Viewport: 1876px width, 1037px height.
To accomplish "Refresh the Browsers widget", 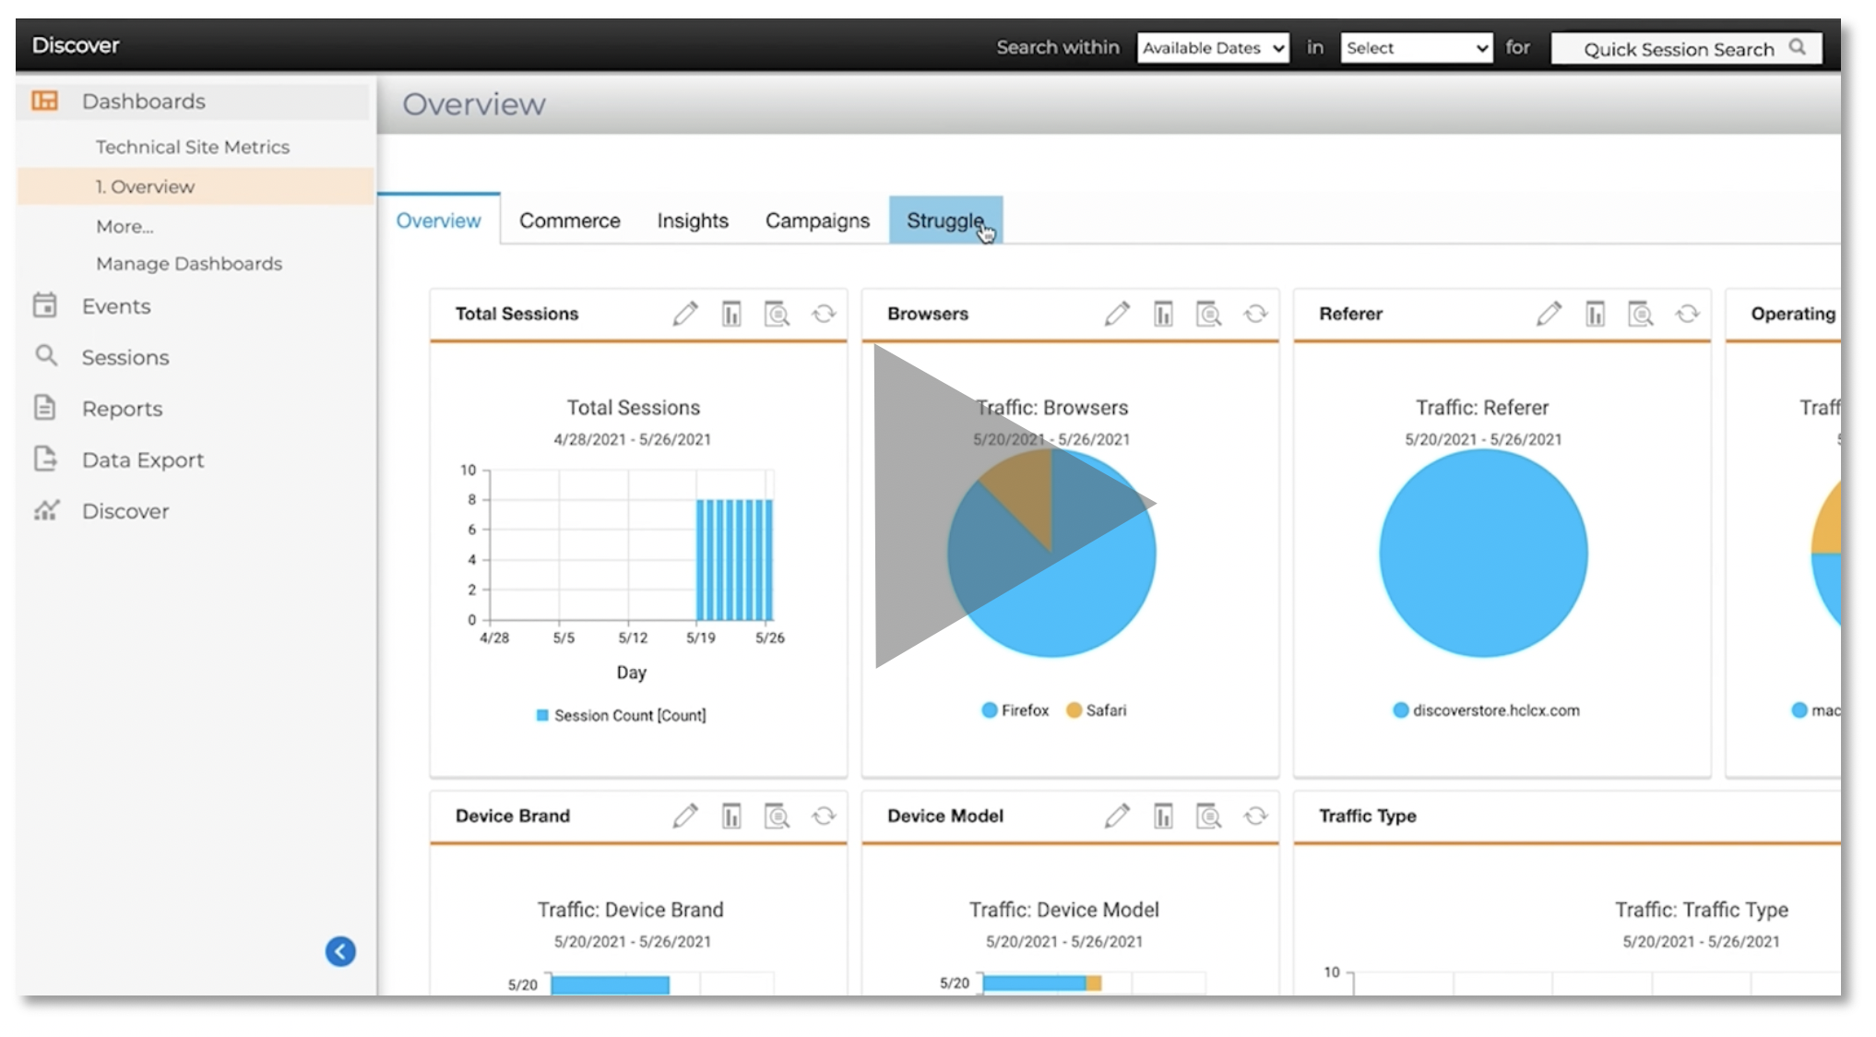I will coord(1255,314).
